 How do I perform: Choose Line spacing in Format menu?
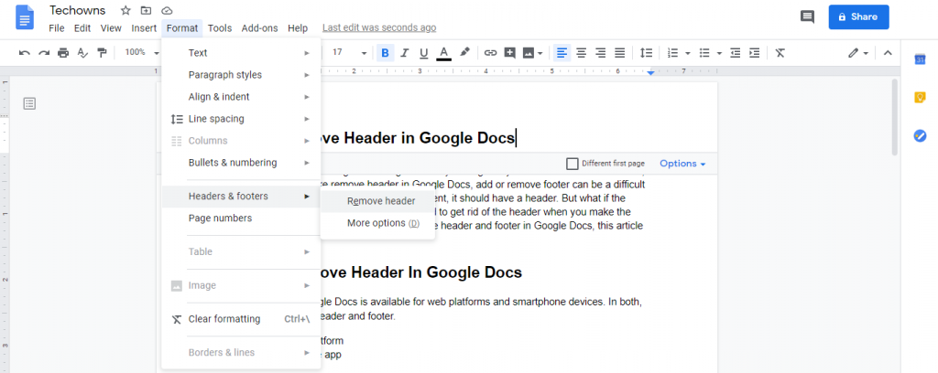[x=241, y=119]
